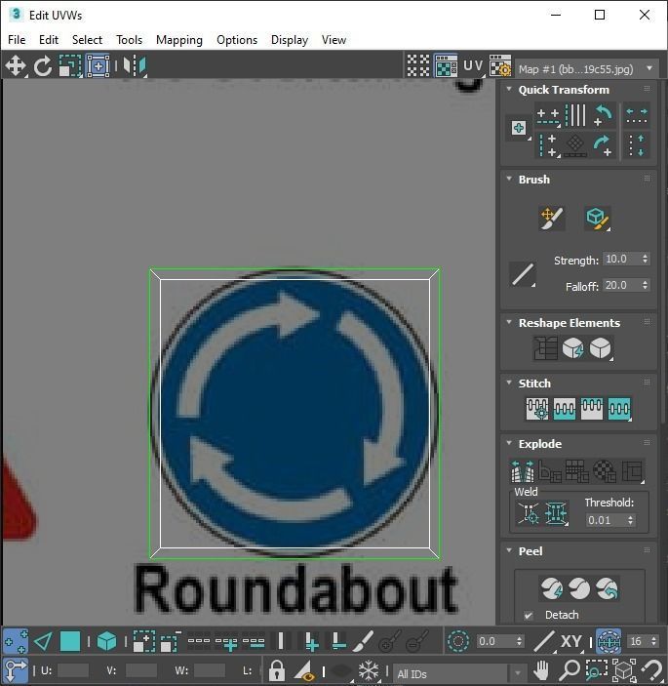Click the Quick Peel icon
The height and width of the screenshot is (686, 668).
tap(551, 588)
